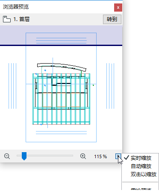
Task: Click the 115 % zoom value
Action: click(x=100, y=156)
